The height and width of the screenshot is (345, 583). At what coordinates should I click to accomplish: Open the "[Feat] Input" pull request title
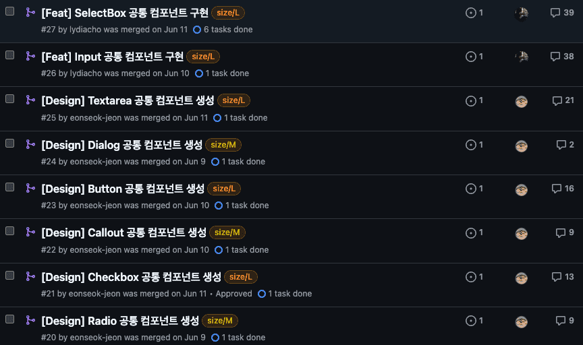[x=112, y=57]
